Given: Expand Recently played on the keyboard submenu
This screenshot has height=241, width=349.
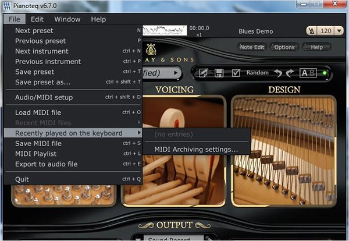Looking at the screenshot, I should [x=73, y=133].
